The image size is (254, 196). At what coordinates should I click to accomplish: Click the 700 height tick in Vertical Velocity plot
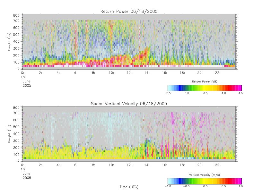pyautogui.click(x=16, y=113)
